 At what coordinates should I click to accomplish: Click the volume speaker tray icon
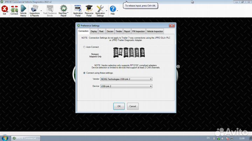[223, 138]
